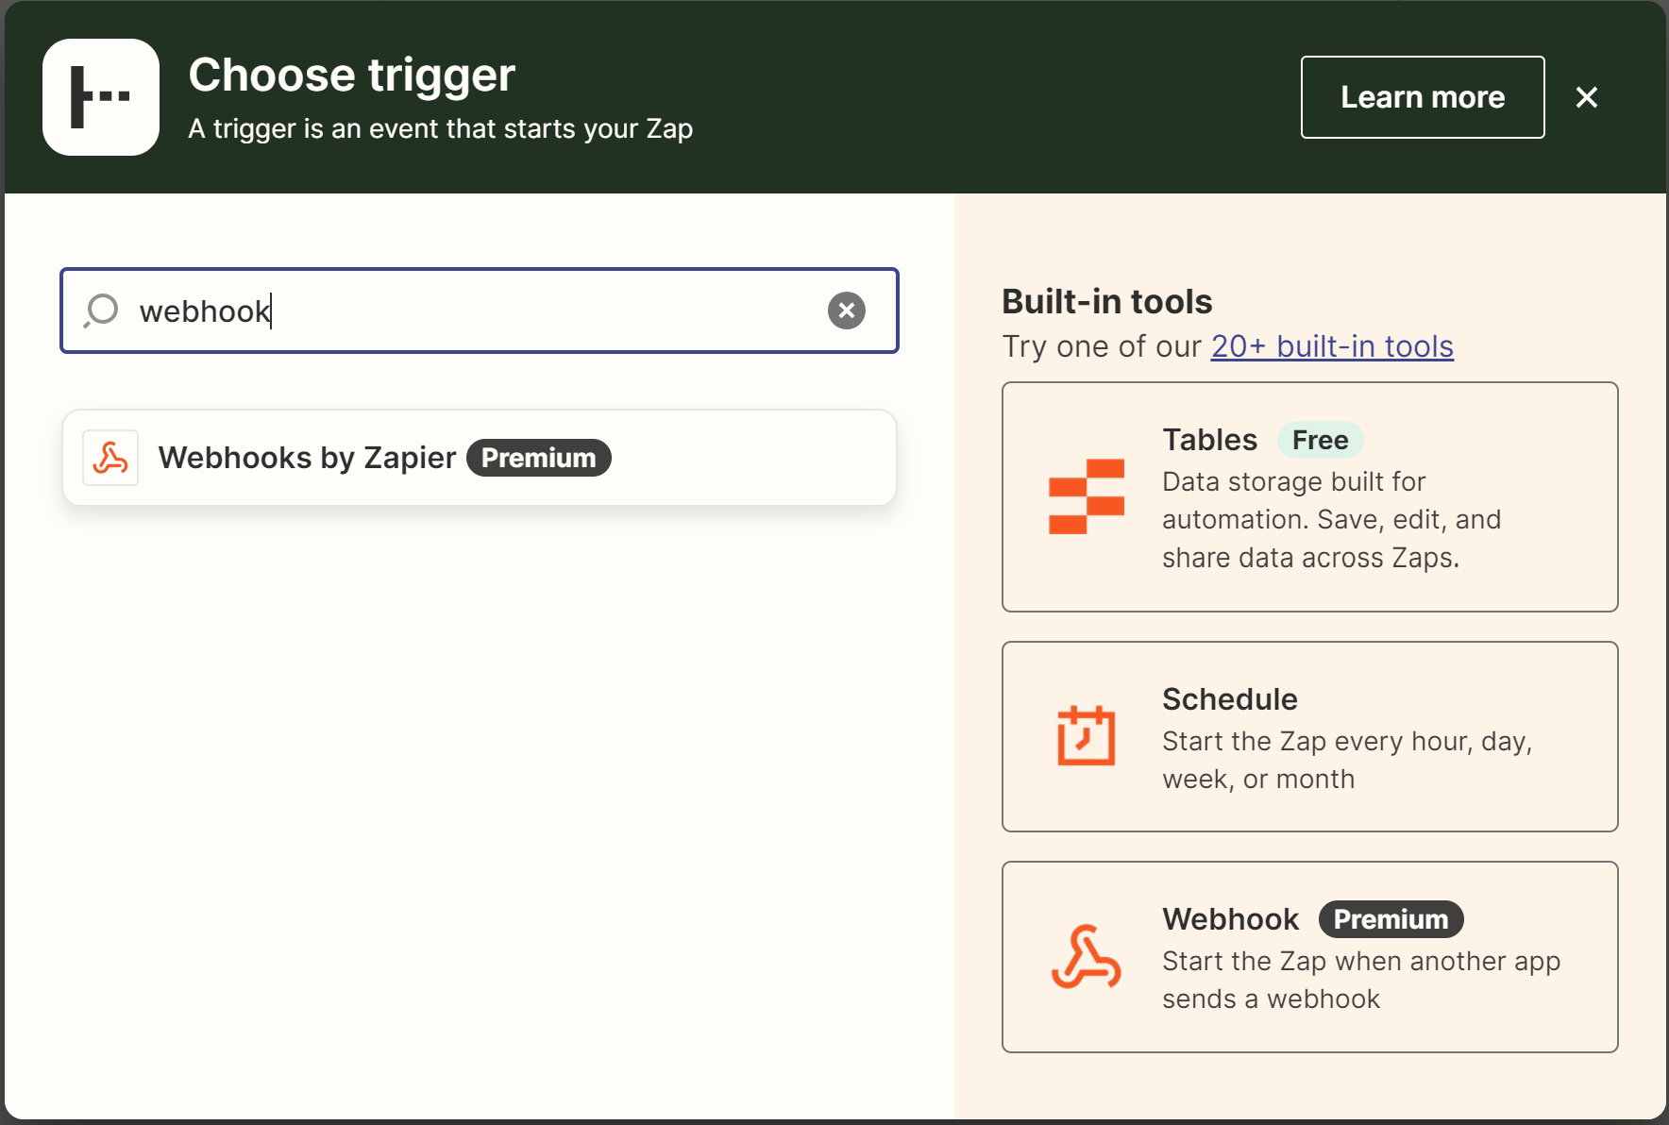Click the Built-in tools heading
1669x1125 pixels.
(x=1106, y=301)
